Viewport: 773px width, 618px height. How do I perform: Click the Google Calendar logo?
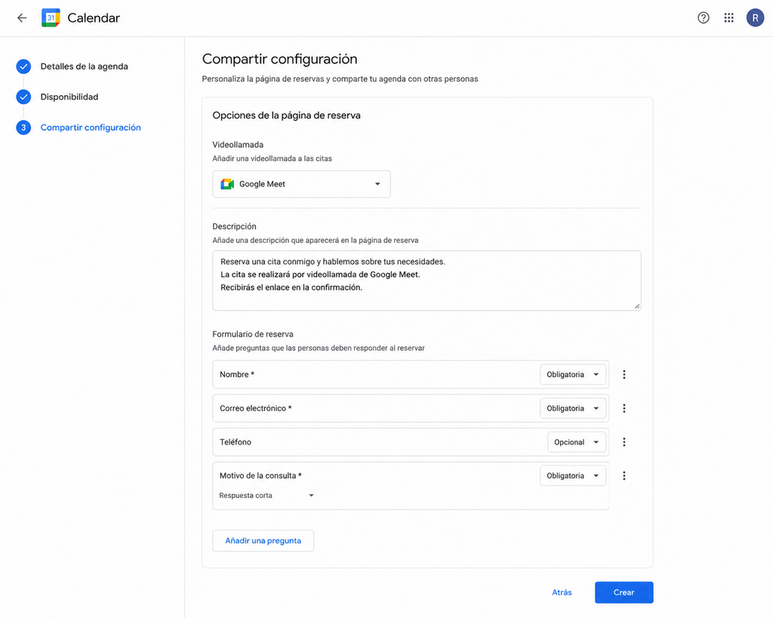(51, 18)
